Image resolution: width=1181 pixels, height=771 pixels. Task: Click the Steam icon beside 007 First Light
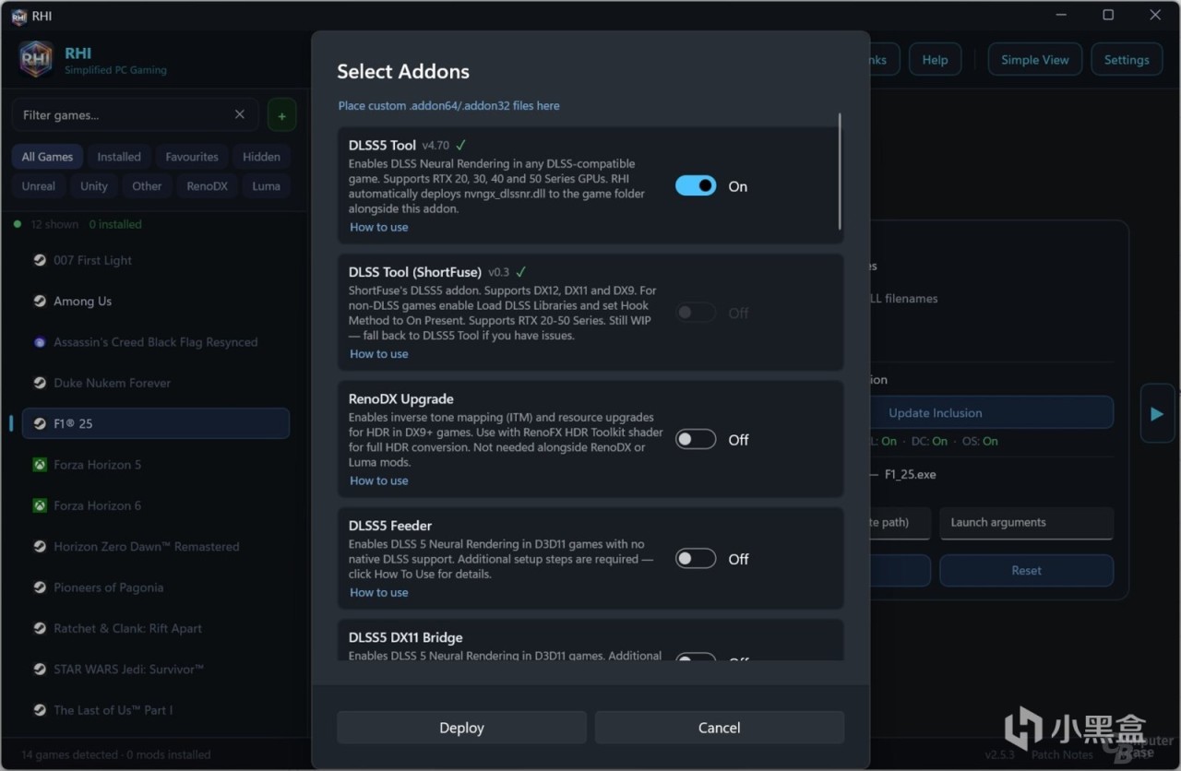(x=40, y=261)
